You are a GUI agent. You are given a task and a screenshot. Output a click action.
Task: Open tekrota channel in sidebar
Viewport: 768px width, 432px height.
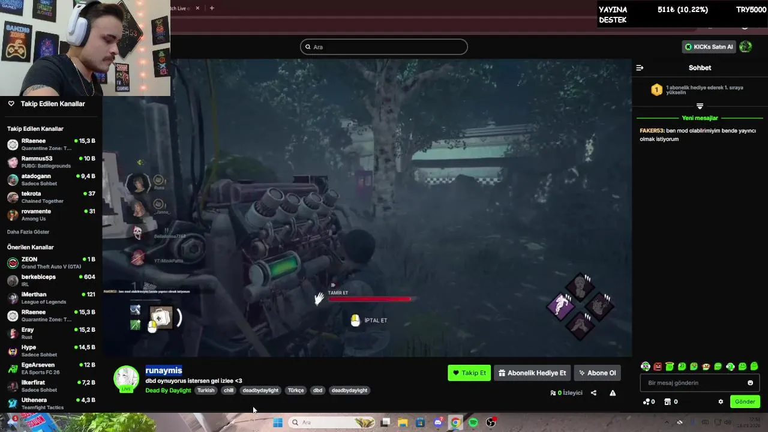(51, 197)
